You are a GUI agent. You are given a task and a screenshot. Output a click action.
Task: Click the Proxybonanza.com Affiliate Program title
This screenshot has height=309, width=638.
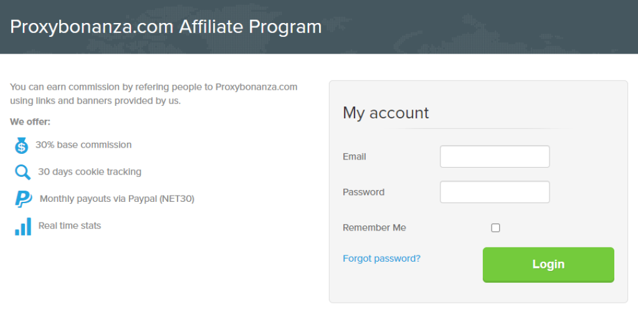coord(166,27)
